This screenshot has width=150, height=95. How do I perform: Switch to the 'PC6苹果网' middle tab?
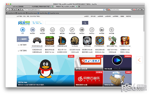coord(41,6)
